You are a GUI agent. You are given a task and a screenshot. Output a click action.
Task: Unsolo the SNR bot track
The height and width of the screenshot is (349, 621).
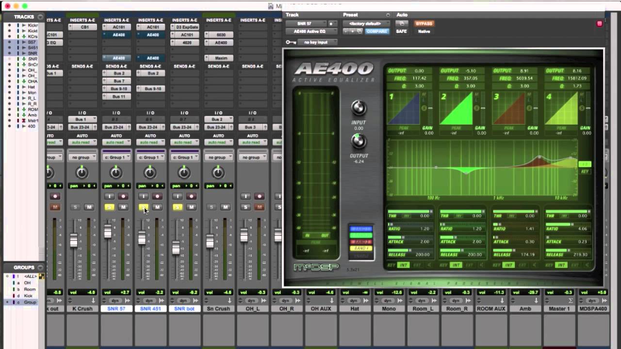pos(177,207)
